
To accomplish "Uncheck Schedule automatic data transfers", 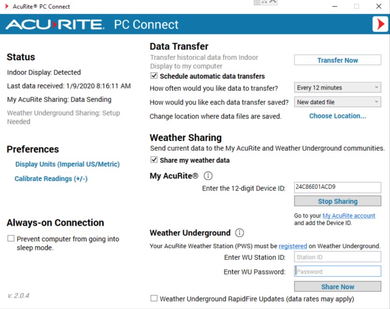I will [x=154, y=76].
